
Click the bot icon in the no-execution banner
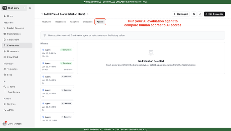pos(45,35)
